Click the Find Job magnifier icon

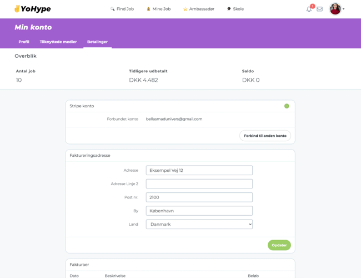point(112,9)
